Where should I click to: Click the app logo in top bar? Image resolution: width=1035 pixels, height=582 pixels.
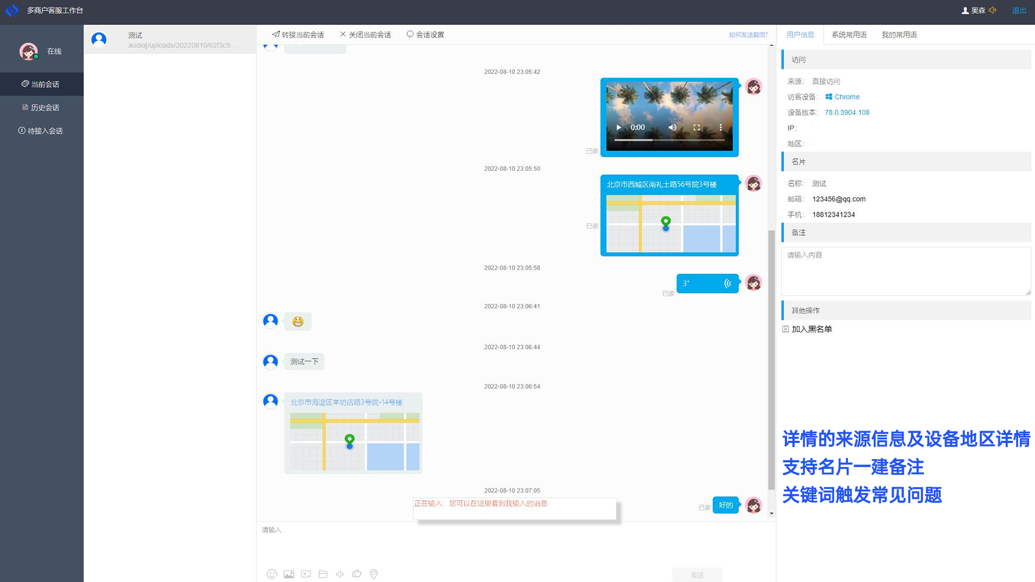click(12, 10)
